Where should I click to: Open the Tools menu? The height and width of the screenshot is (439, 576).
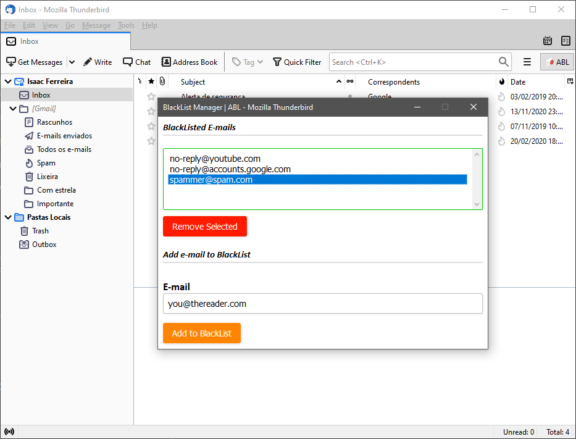pyautogui.click(x=126, y=25)
